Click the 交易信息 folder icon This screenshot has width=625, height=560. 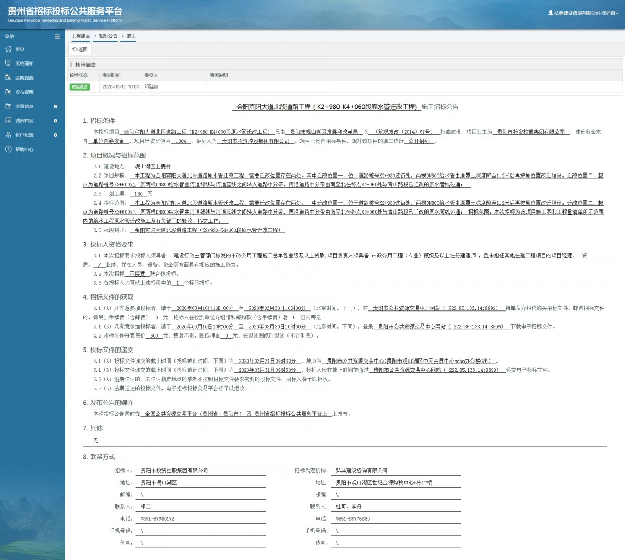click(x=8, y=106)
